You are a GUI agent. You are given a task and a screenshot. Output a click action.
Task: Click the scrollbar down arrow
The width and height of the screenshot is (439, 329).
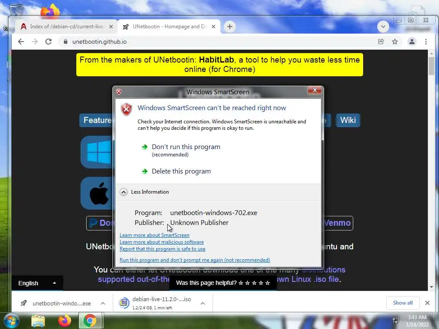coord(431,287)
